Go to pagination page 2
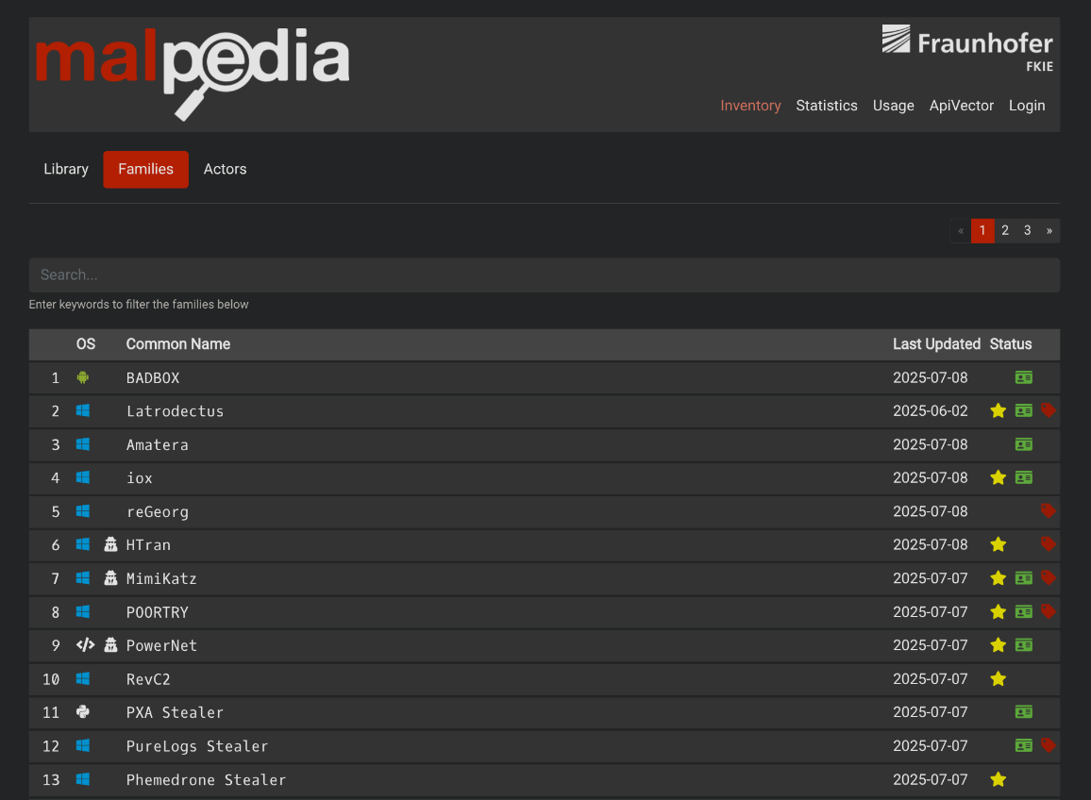The image size is (1091, 800). click(x=1005, y=230)
